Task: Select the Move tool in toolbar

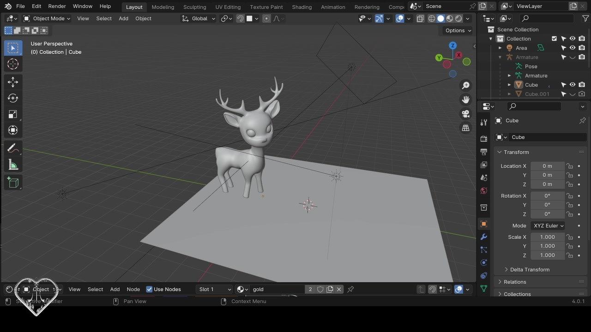Action: pos(13,82)
